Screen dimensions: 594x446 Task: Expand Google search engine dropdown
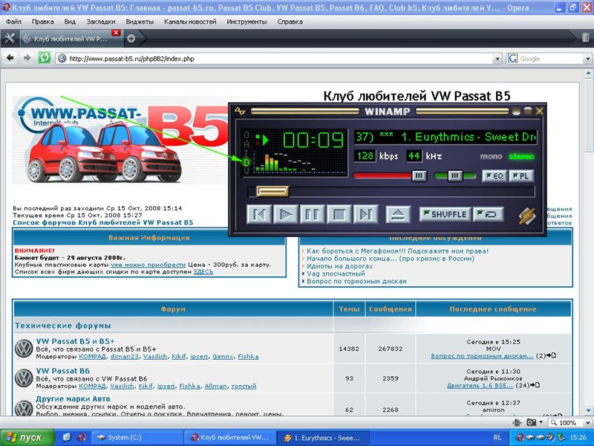tap(587, 59)
